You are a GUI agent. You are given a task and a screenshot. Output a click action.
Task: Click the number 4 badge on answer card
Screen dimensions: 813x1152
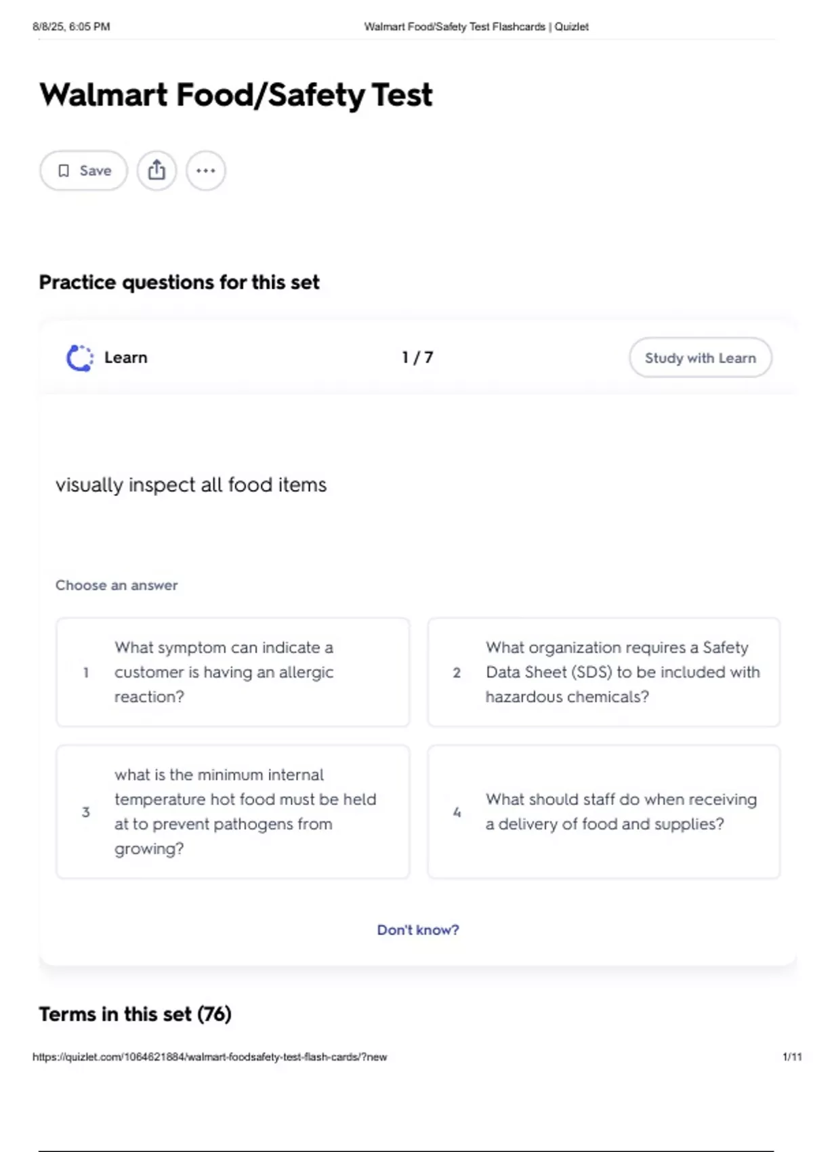tap(457, 812)
